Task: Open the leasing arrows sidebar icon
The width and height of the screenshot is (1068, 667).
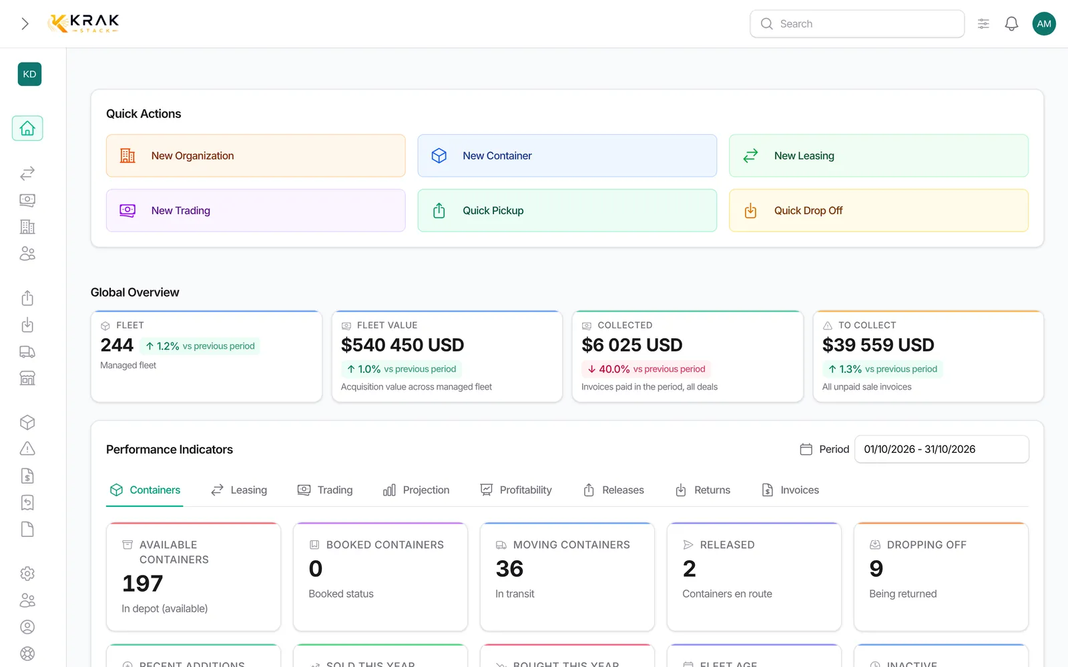Action: 27,173
